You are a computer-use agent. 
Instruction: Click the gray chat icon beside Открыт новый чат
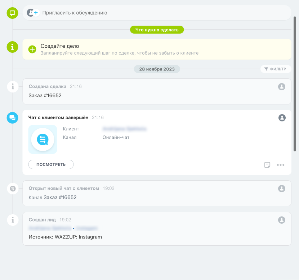tap(13, 189)
